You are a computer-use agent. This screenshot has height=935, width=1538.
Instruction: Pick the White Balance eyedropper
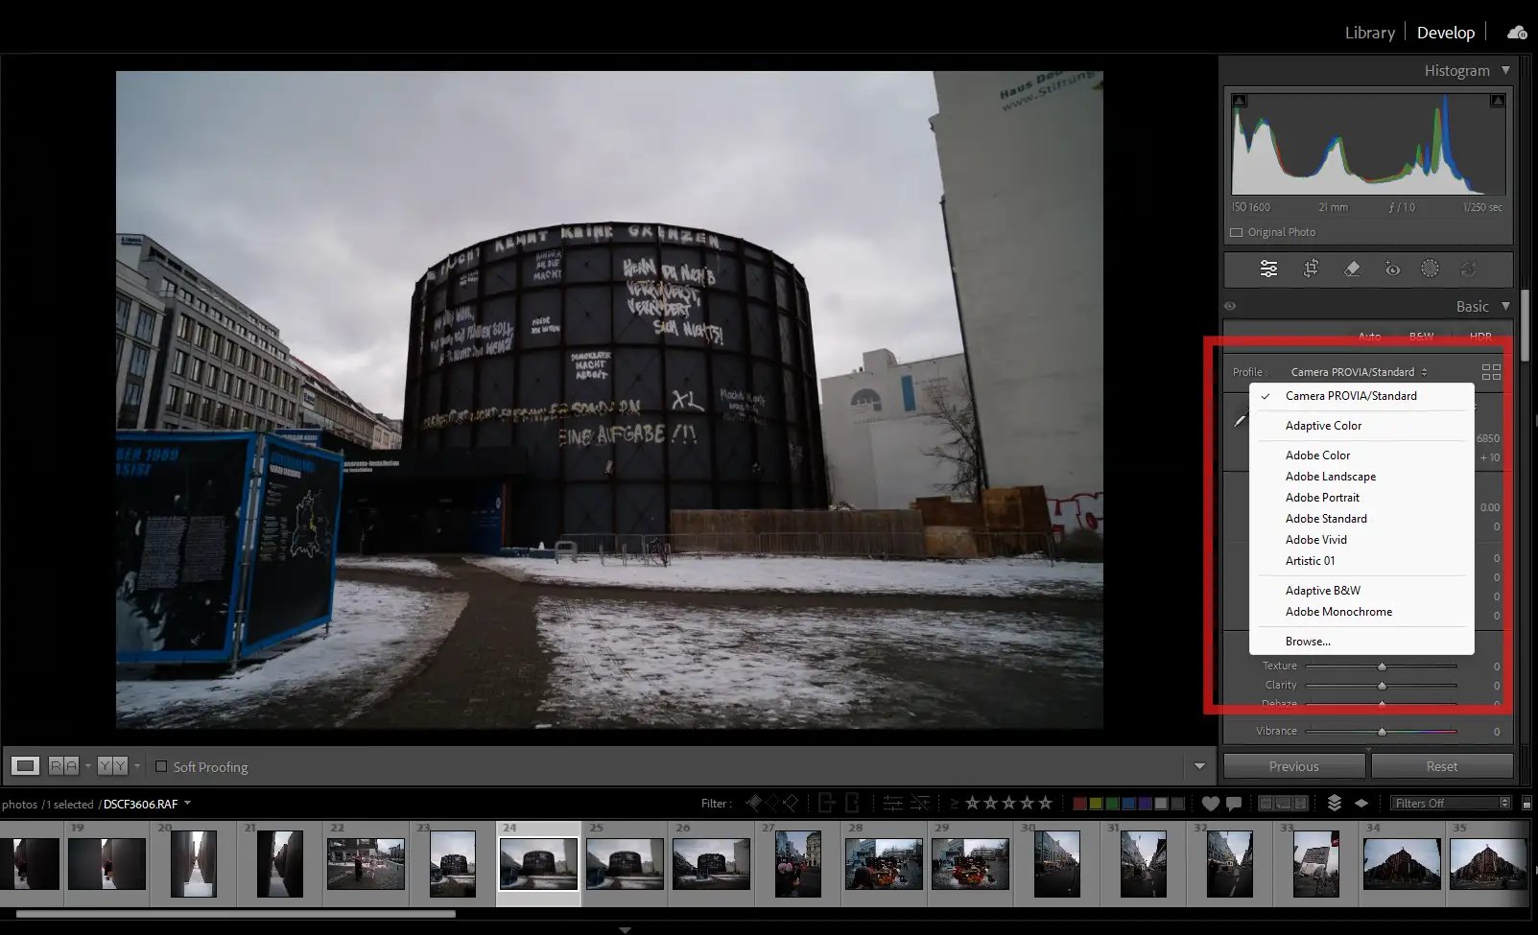(1241, 420)
